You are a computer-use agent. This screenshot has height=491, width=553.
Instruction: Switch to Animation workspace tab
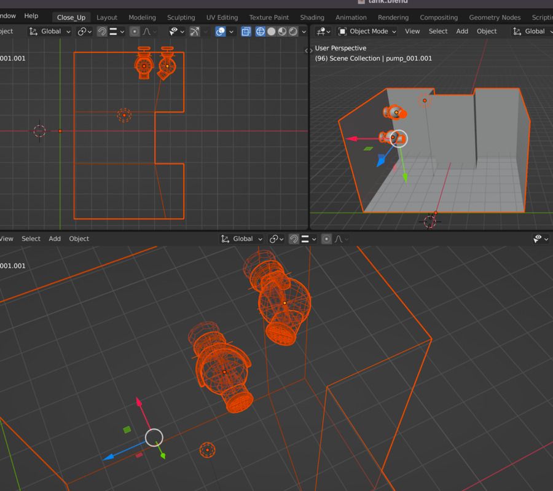click(x=351, y=17)
